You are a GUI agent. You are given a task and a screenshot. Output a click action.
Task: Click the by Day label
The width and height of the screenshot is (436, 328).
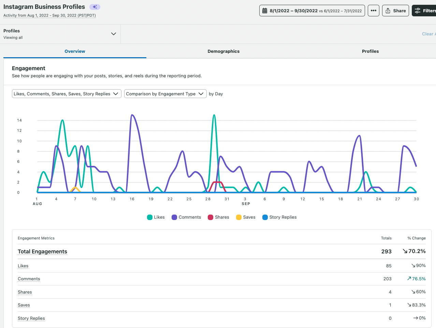tap(216, 94)
